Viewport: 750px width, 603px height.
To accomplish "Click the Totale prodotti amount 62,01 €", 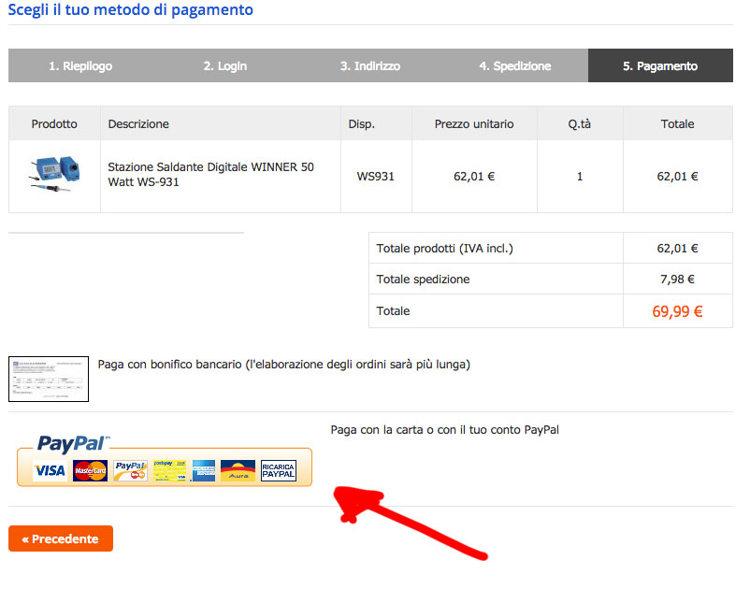I will pos(677,248).
